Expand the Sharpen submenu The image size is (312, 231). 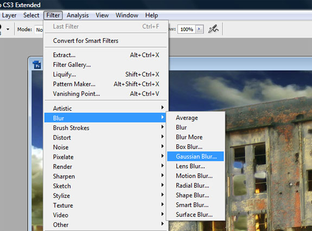tap(106, 176)
